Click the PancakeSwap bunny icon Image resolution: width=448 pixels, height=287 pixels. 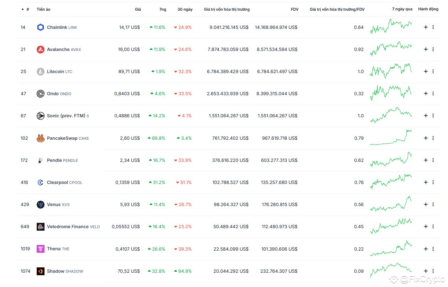pos(40,138)
